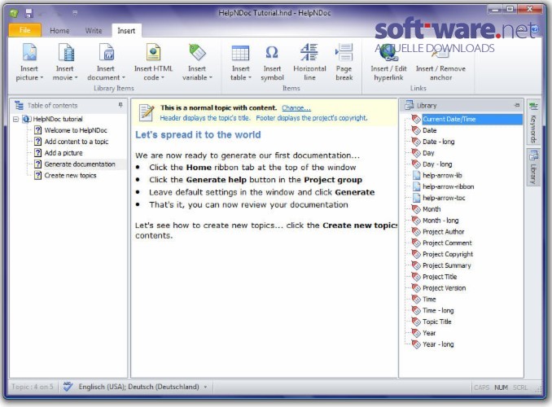Select the help-arrow-lib library item
Image resolution: width=552 pixels, height=407 pixels.
click(x=442, y=175)
